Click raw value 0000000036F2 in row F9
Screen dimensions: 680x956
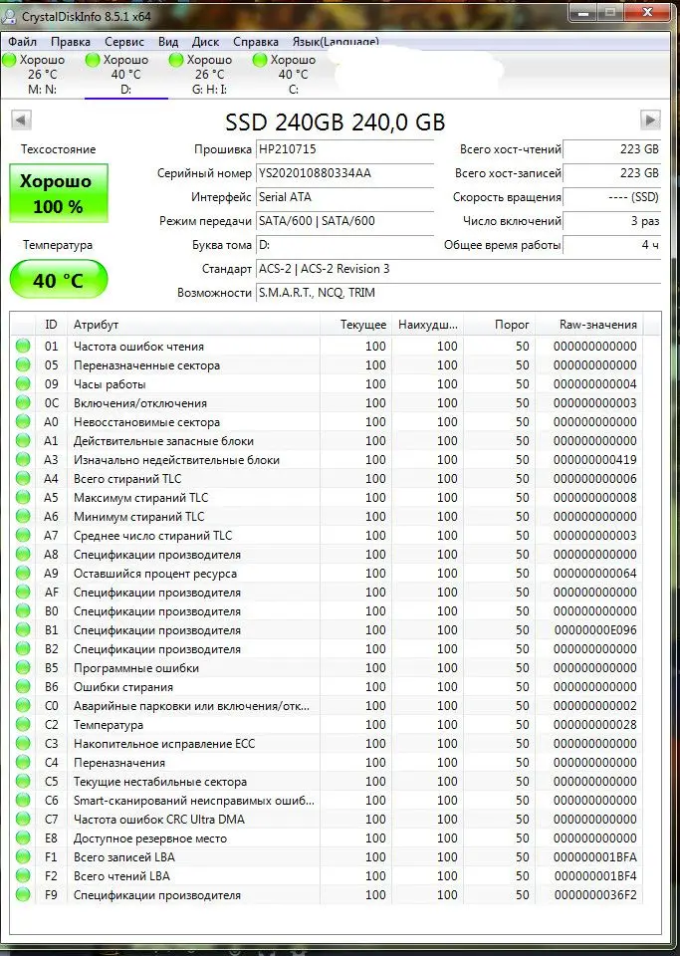point(595,895)
